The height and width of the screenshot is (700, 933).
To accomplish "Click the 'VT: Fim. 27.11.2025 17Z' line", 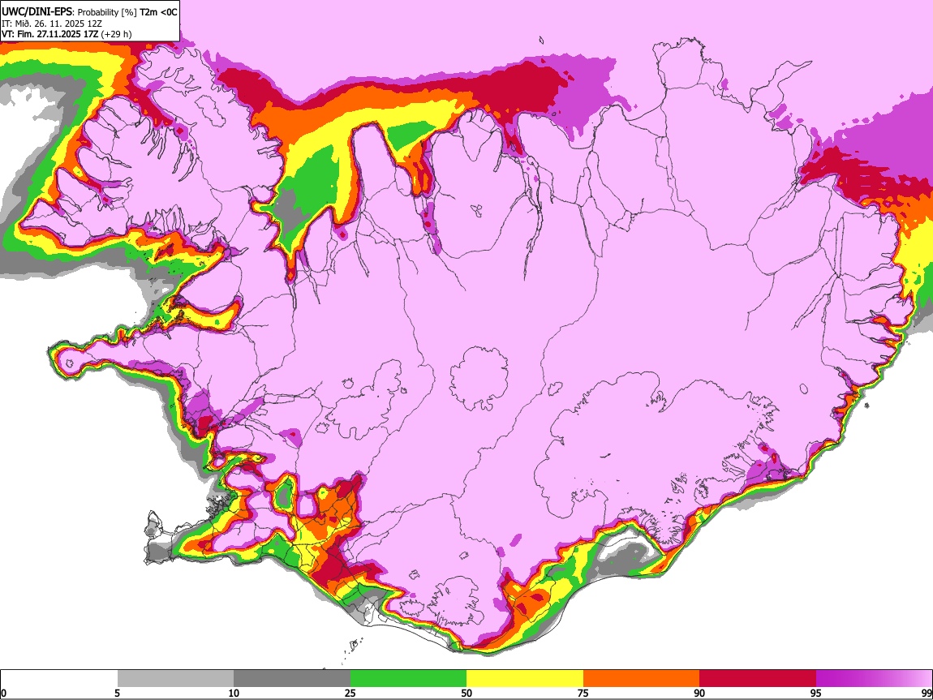I will click(x=49, y=35).
